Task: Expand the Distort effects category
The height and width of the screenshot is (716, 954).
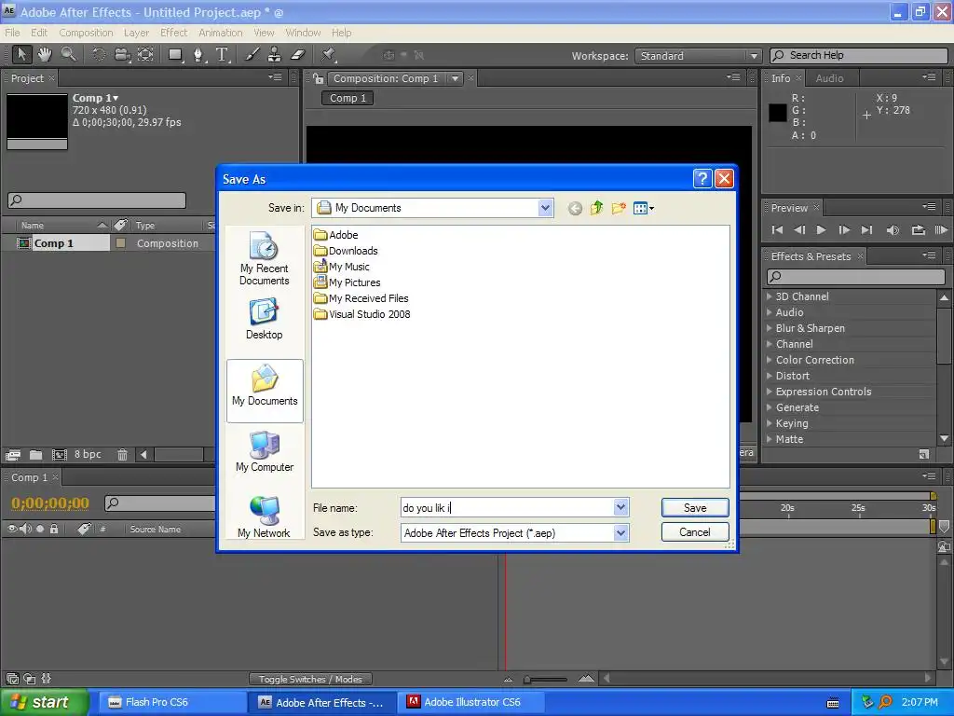Action: pos(769,376)
